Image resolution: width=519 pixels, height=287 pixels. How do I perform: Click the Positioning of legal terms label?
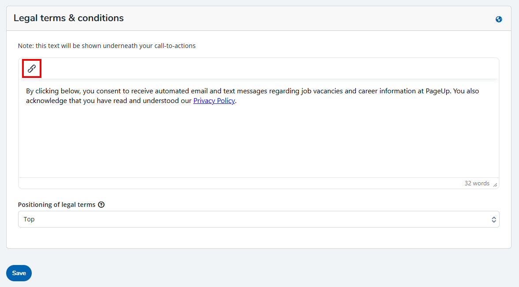pos(56,205)
